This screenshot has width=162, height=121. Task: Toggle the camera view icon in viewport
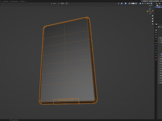click(x=153, y=21)
